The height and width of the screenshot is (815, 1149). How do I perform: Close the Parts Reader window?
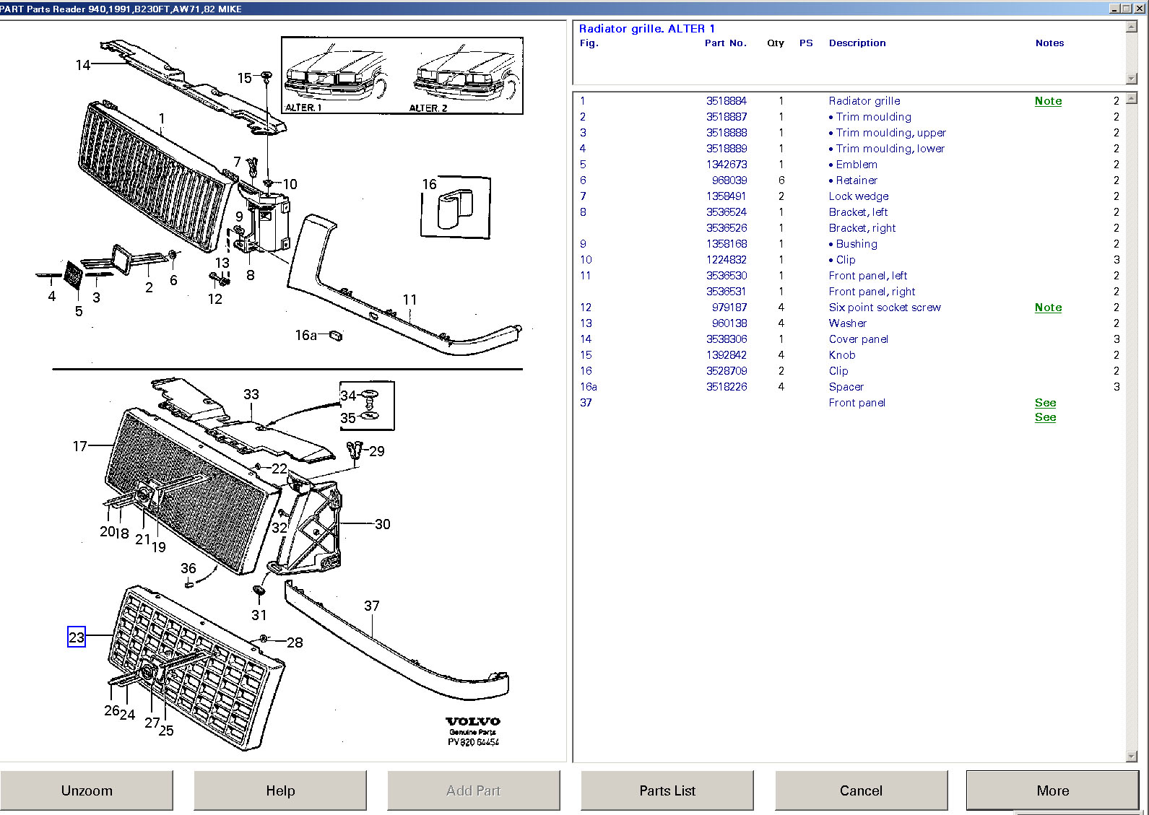click(x=1139, y=9)
